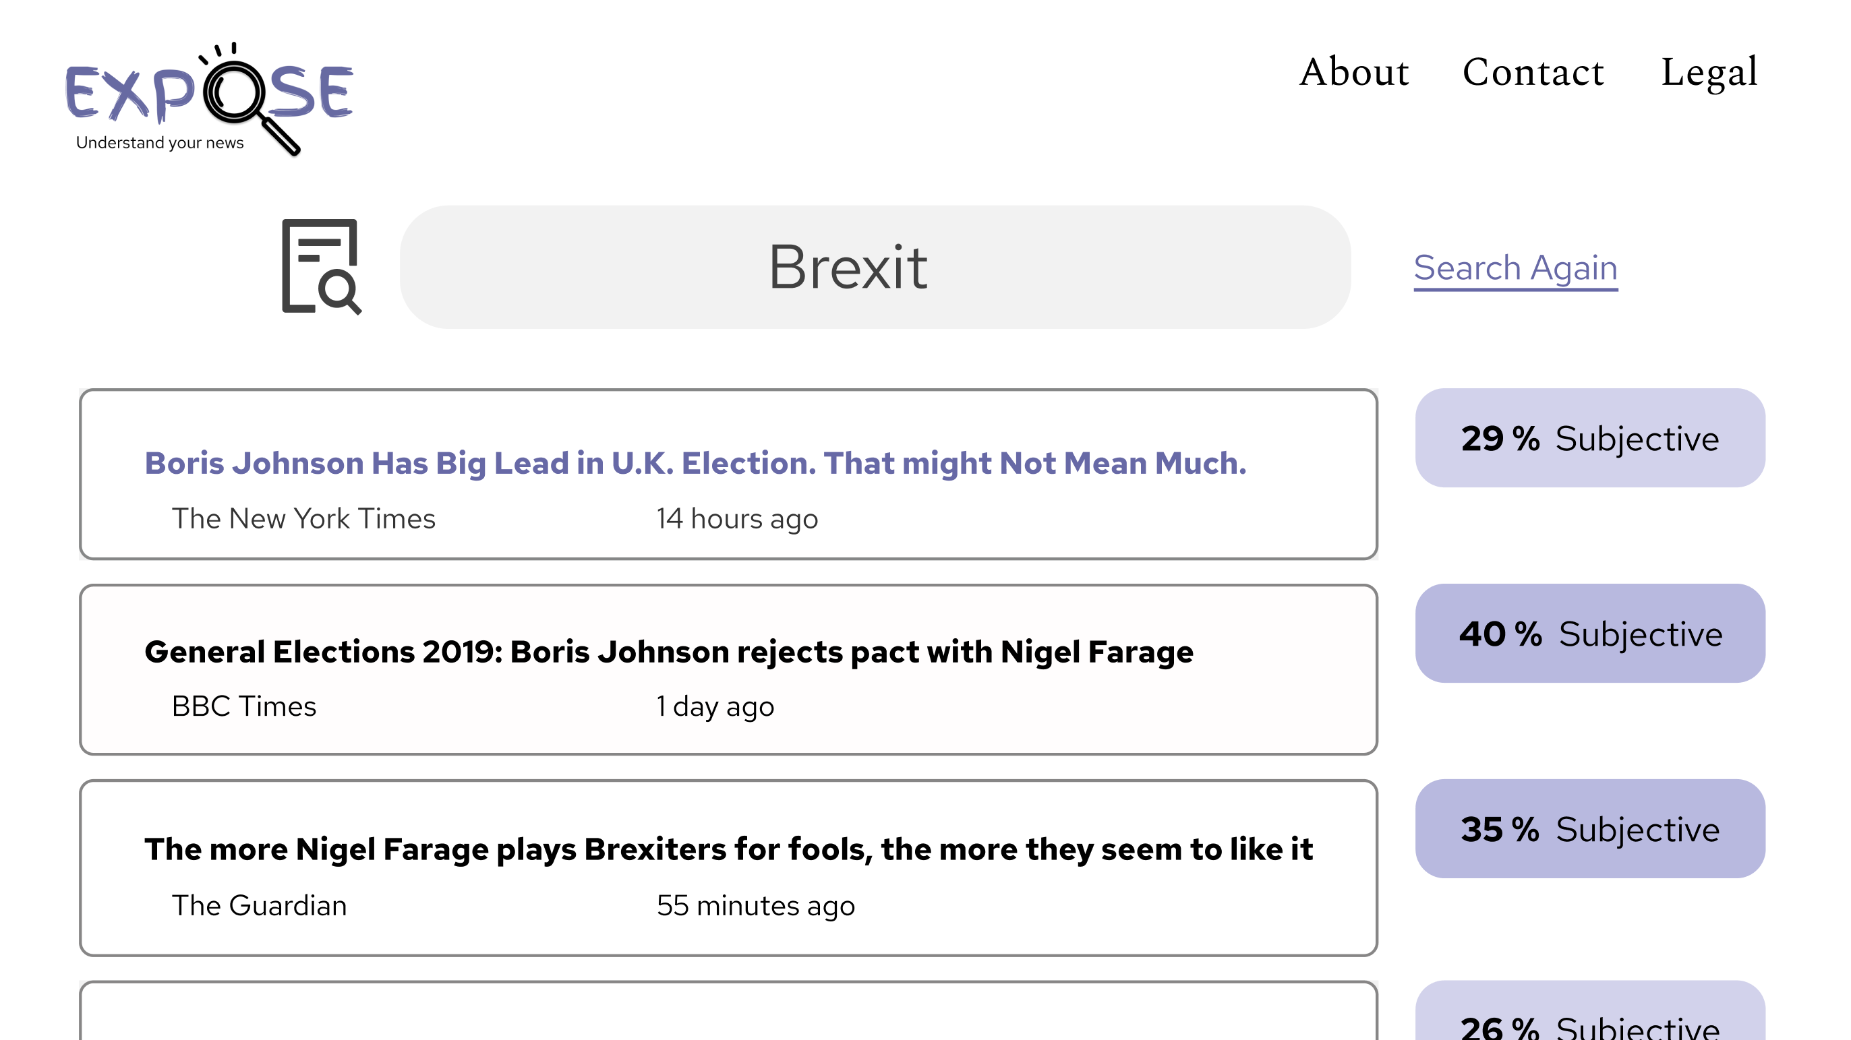This screenshot has width=1851, height=1040.
Task: Click the document search icon
Action: 320,267
